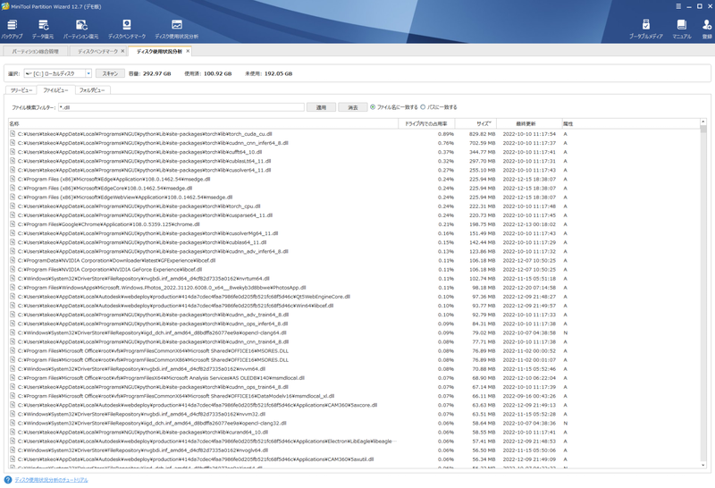Open hamburger menu in title bar
The height and width of the screenshot is (488, 715).
pos(678,6)
